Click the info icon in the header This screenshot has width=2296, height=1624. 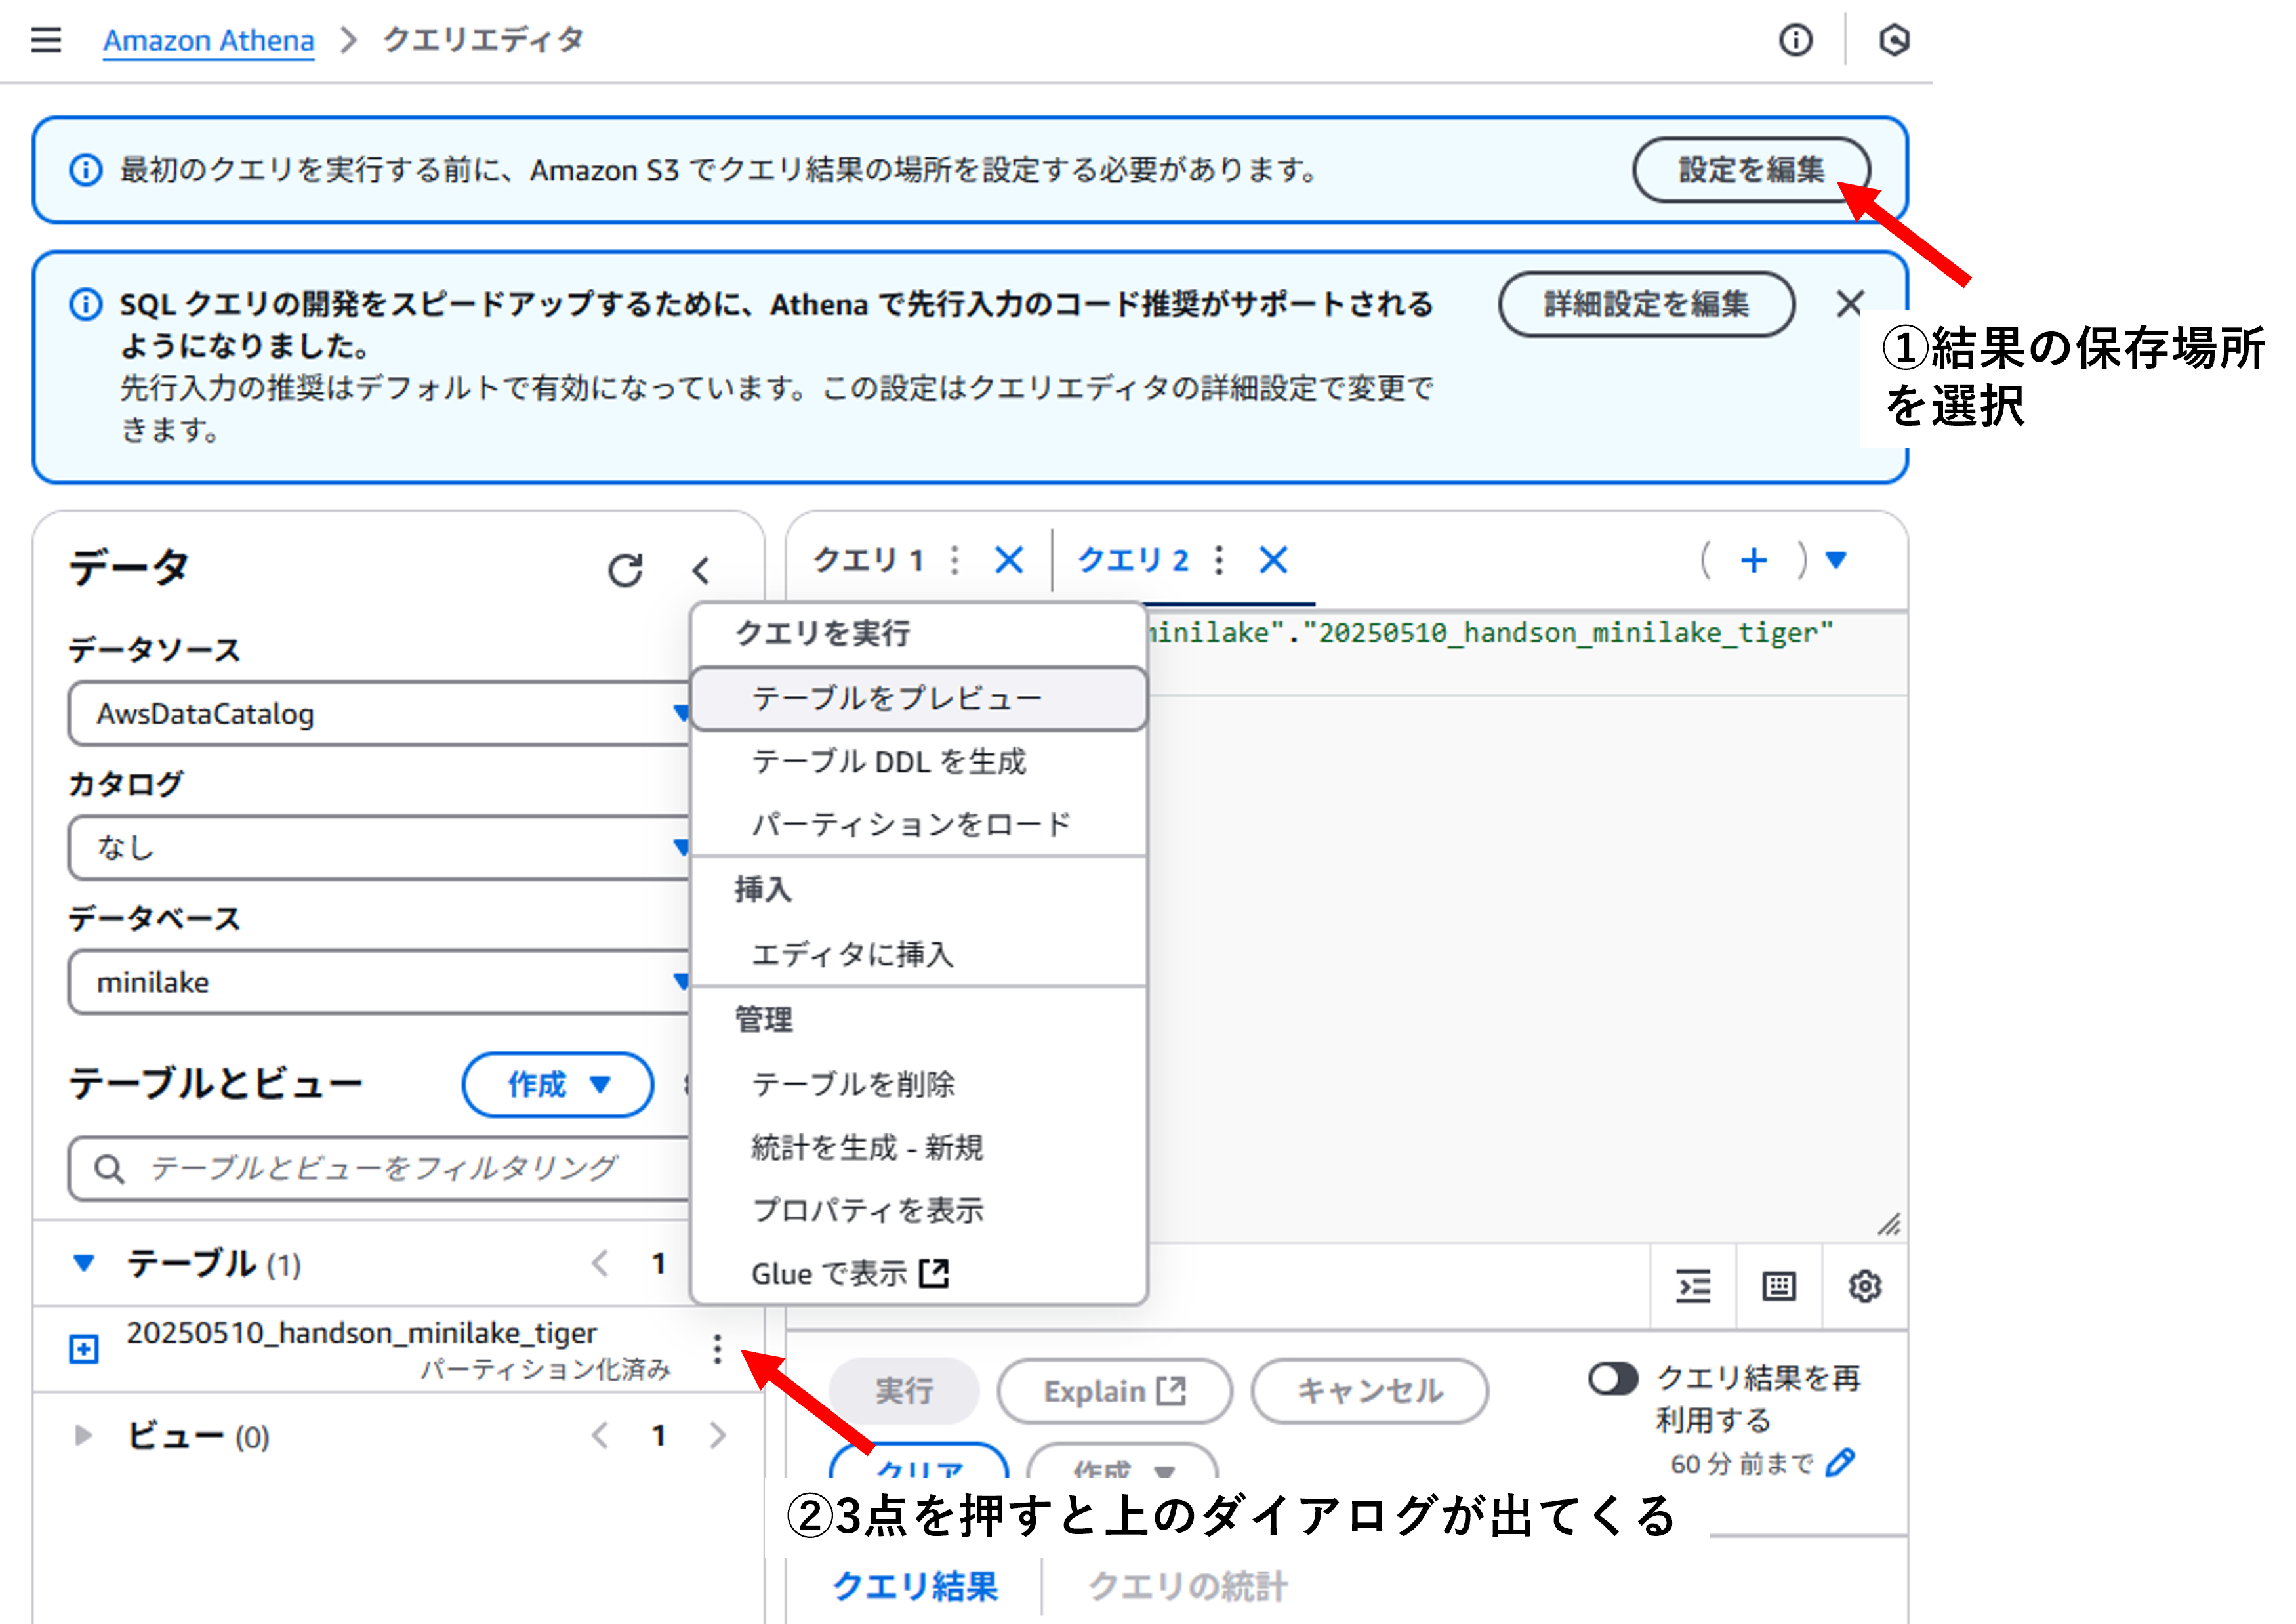[1795, 40]
